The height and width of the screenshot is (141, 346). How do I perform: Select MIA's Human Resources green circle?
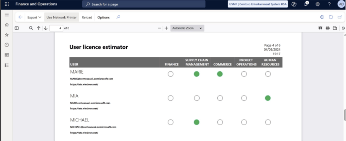click(x=268, y=98)
